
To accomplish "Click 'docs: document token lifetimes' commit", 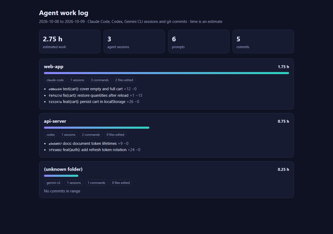I will click(x=90, y=144).
